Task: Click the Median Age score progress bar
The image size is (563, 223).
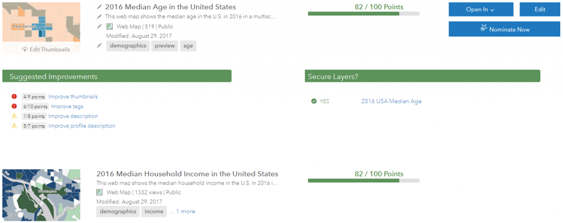Action: (x=363, y=13)
